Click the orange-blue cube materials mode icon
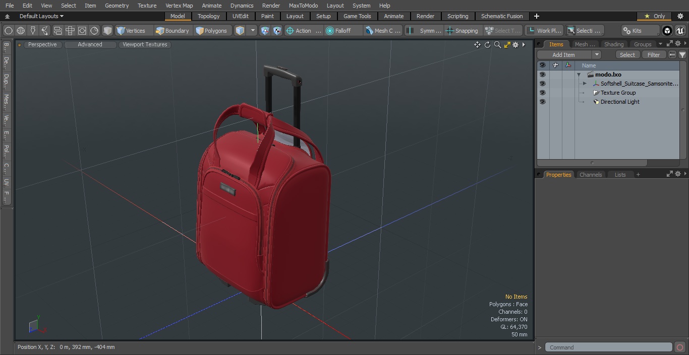The height and width of the screenshot is (355, 689). tap(240, 31)
